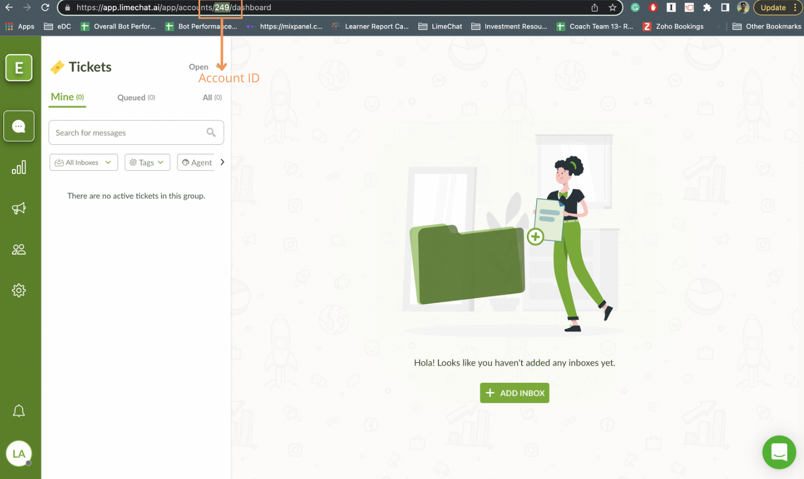804x479 pixels.
Task: Click the ADD INBOX button
Action: click(514, 393)
